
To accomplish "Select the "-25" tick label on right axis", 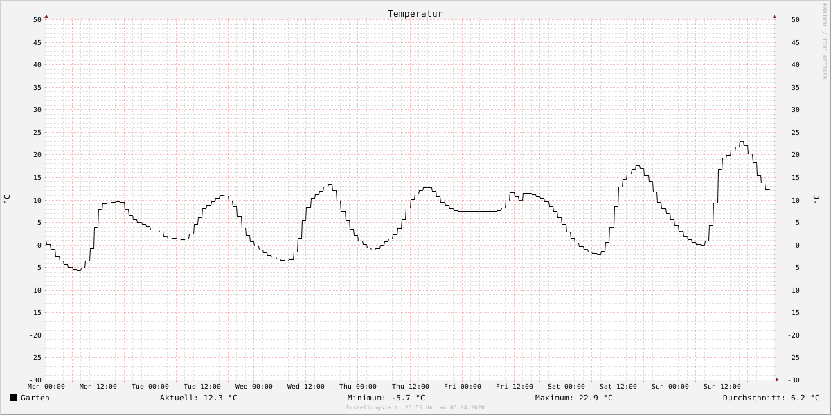I will point(794,358).
